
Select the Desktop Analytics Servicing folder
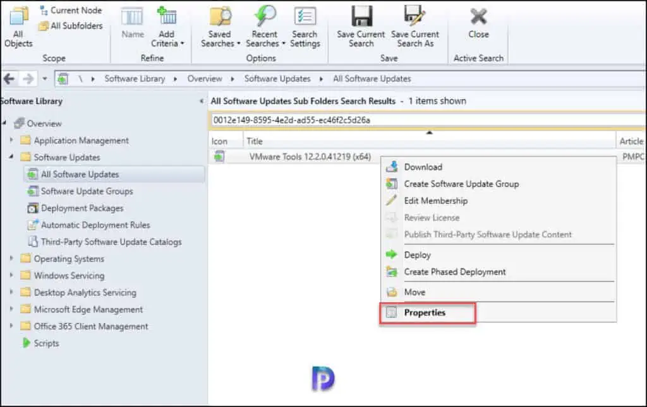(x=78, y=293)
